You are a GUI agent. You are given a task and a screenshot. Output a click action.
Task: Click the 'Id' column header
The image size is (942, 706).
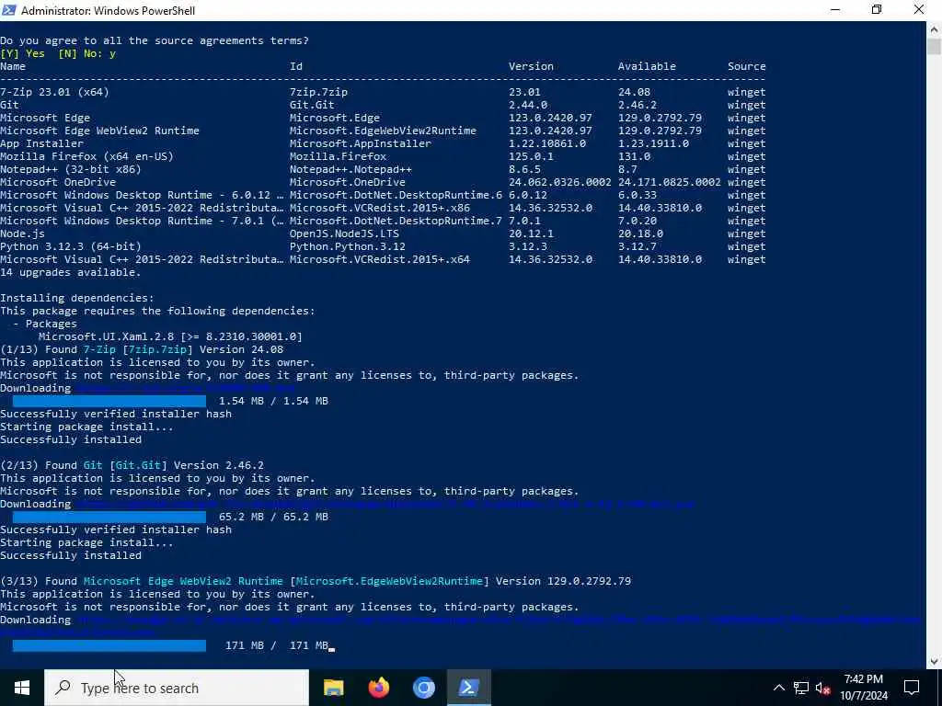tap(296, 66)
